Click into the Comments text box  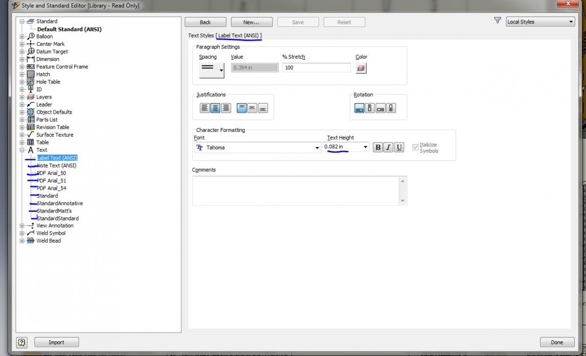click(296, 190)
